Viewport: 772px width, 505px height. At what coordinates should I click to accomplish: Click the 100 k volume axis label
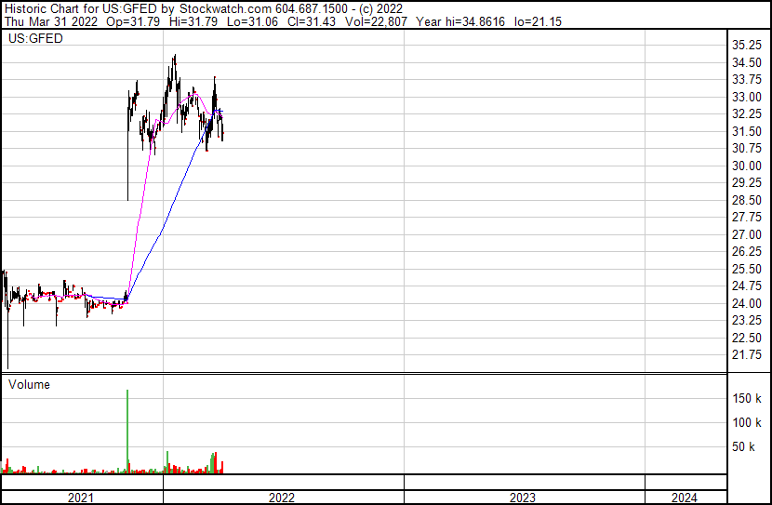point(748,422)
